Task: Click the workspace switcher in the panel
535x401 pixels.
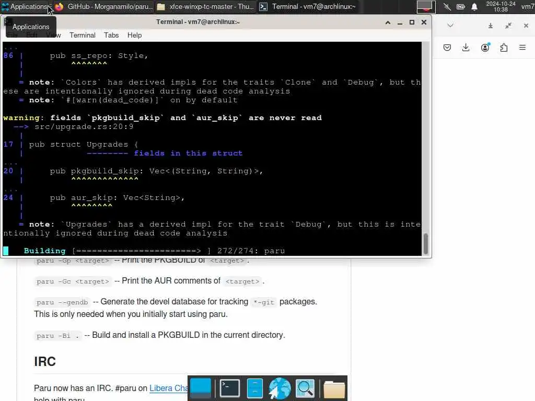Action: [426, 6]
